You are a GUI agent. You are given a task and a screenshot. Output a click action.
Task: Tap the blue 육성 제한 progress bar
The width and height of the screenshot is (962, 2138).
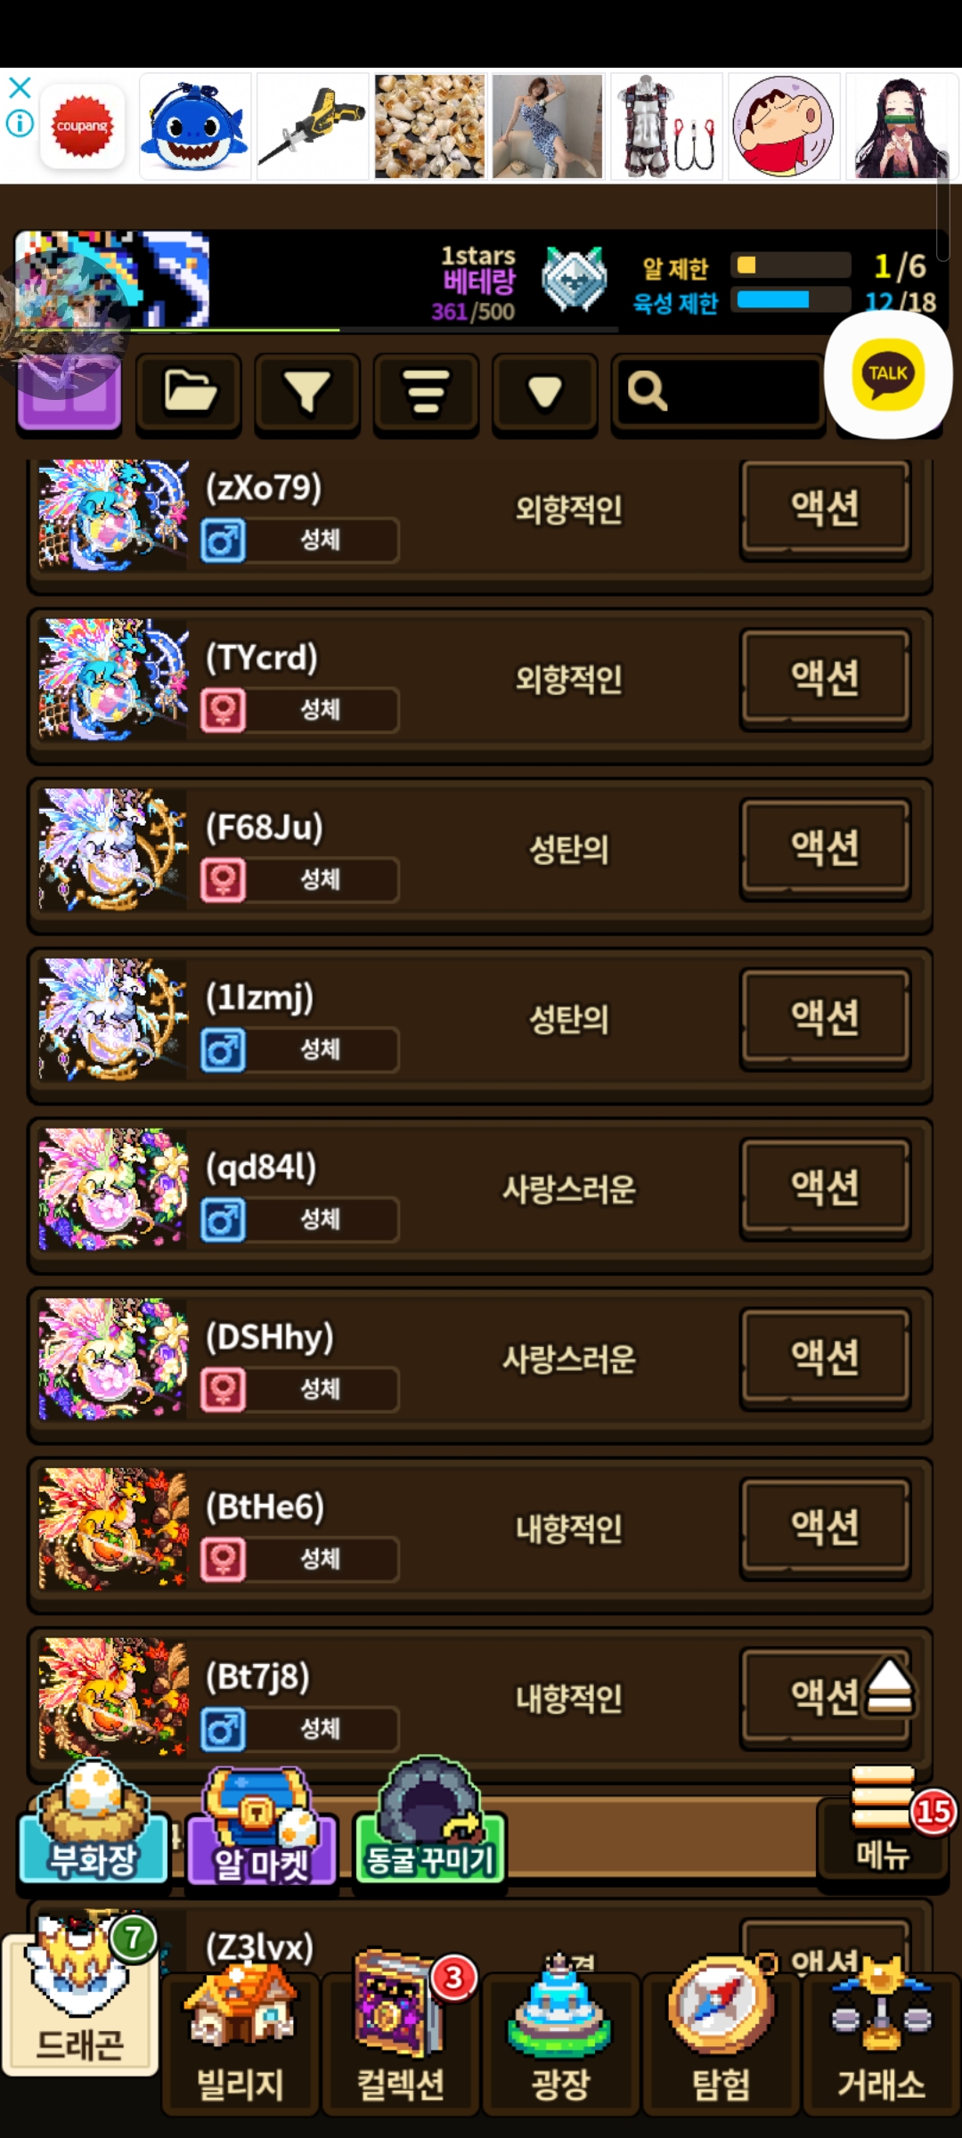click(791, 299)
